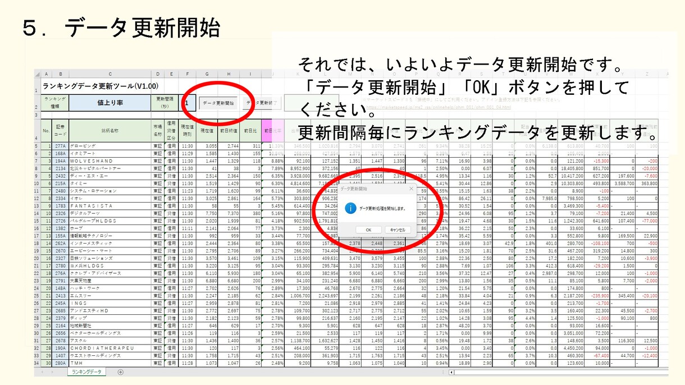Select the cell アンドエスティHD
685x385 pixels.
pyautogui.click(x=110, y=310)
